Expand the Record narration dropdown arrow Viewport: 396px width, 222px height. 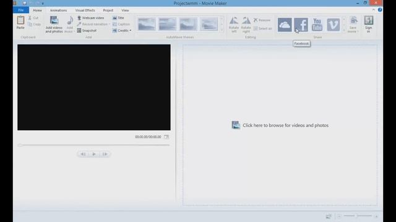pos(110,24)
